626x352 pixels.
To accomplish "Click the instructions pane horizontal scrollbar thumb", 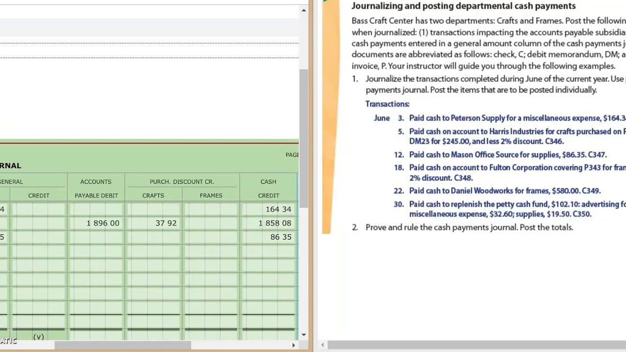I will point(477,345).
